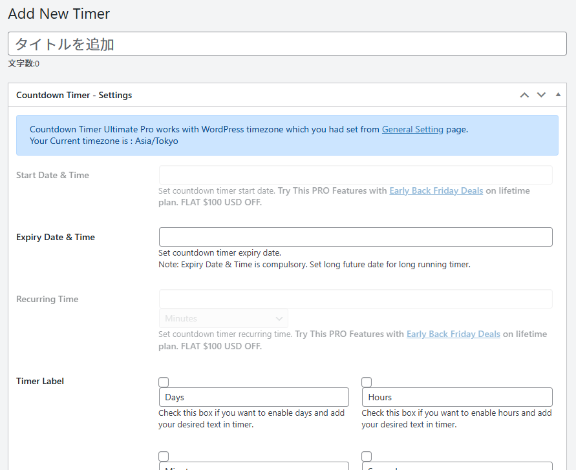Click the Expiry Date & Time field
This screenshot has height=470, width=576.
[355, 237]
